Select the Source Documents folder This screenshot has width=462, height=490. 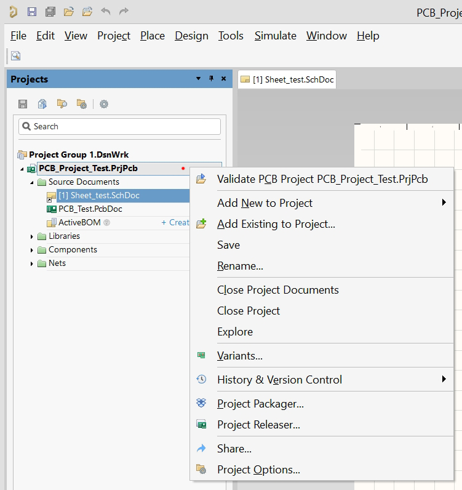tap(84, 182)
